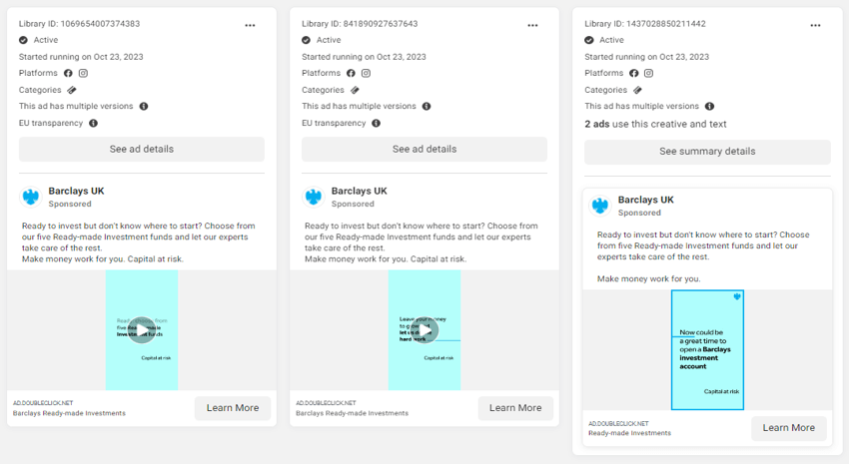Click Active status checkmark in ad 1437028850211442
The image size is (849, 464).
pyautogui.click(x=589, y=40)
